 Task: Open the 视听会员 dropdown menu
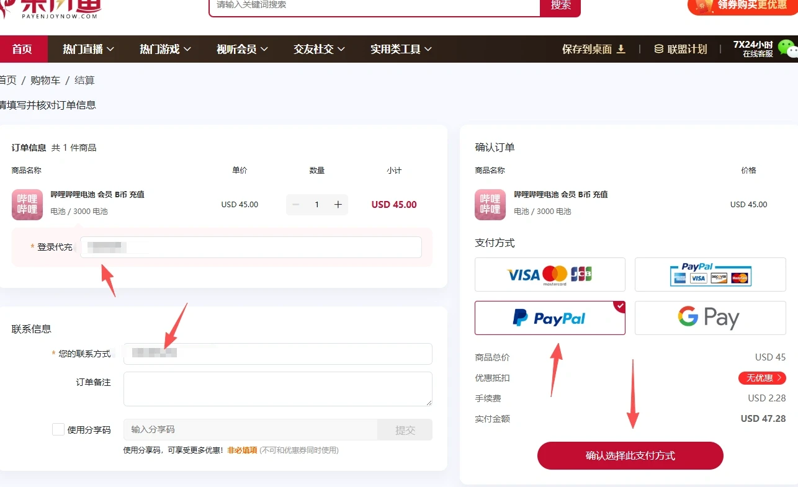click(x=242, y=49)
